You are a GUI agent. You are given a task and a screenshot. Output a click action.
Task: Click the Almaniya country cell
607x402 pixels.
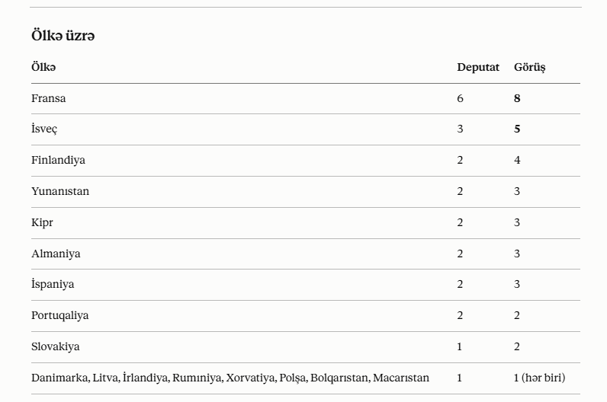56,254
